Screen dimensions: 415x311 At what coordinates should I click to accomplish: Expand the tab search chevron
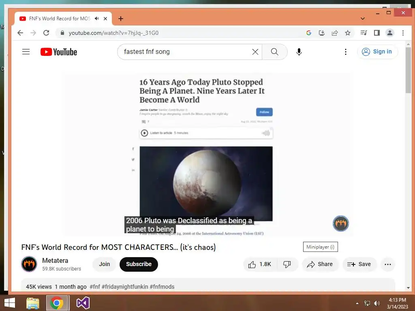point(363,19)
